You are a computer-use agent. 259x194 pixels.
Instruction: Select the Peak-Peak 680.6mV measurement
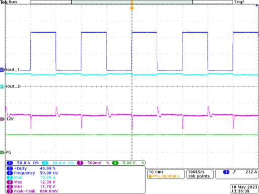(32, 191)
